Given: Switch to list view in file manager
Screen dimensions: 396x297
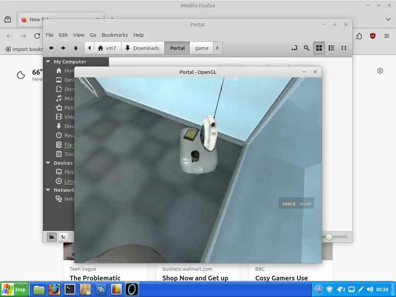Looking at the screenshot, I should [x=331, y=48].
